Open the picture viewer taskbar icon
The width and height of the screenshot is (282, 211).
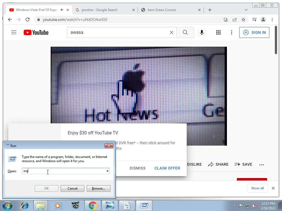[x=110, y=206]
